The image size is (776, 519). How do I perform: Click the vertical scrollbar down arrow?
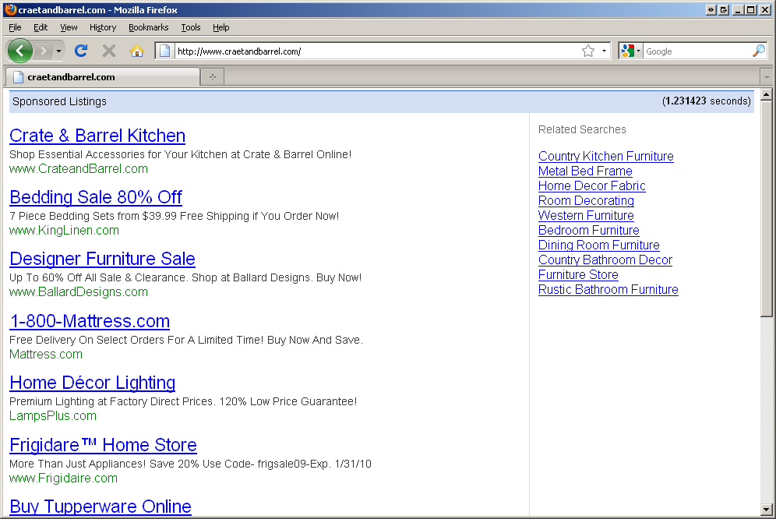click(x=766, y=509)
